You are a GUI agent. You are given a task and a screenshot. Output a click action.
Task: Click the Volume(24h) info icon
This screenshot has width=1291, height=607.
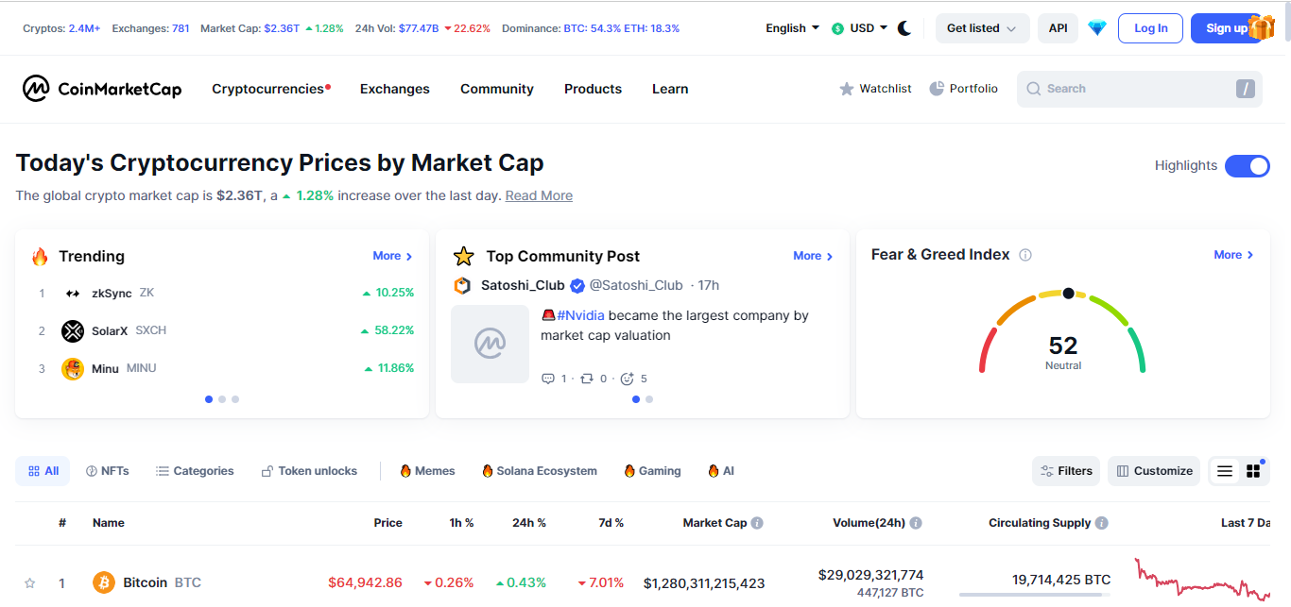[x=916, y=523]
